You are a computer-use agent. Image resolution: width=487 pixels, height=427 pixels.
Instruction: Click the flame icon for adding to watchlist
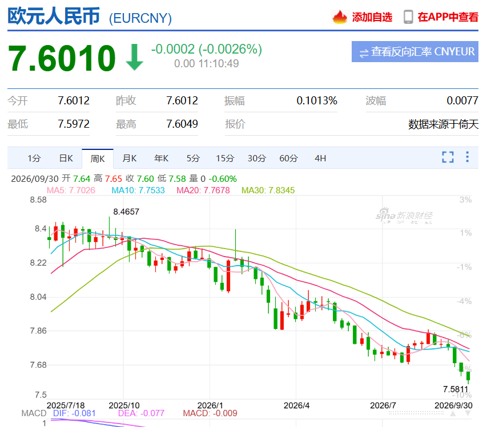[x=340, y=17]
